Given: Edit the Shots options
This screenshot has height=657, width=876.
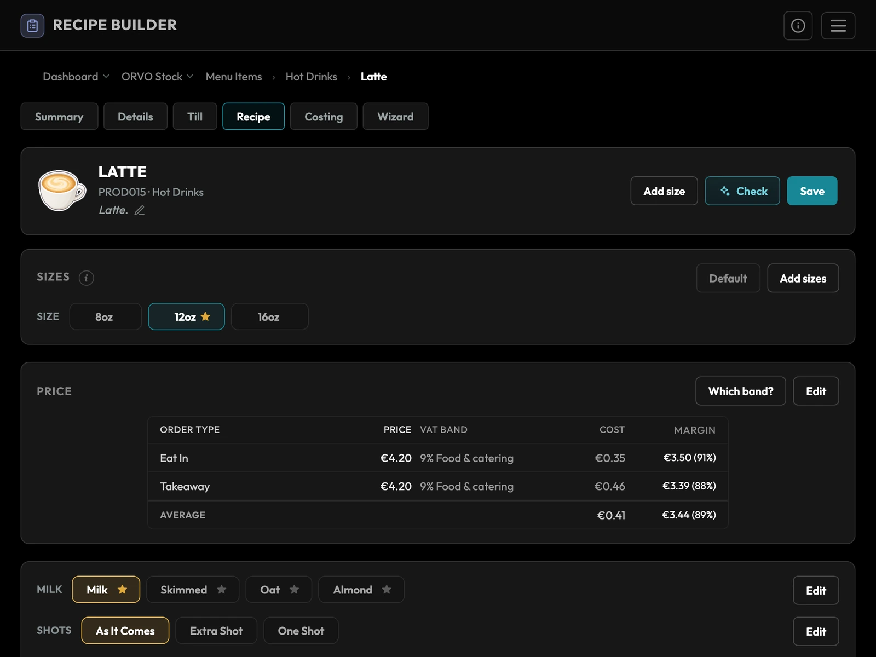Looking at the screenshot, I should pos(816,631).
